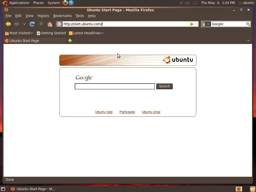Click the Google search box on page
The image size is (256, 192).
[x=115, y=86]
